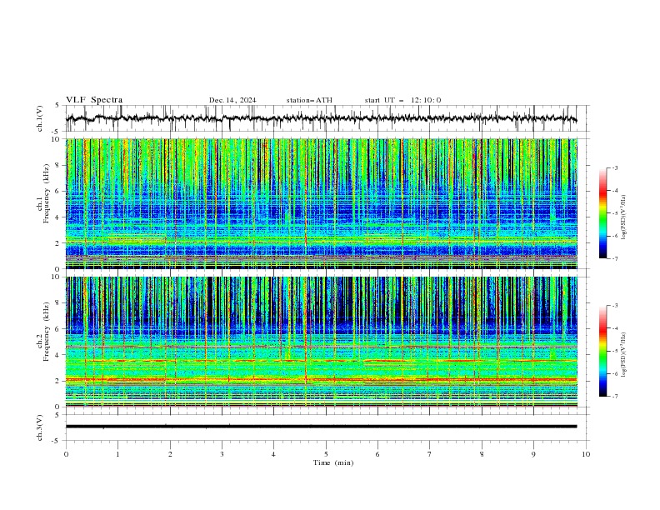
Task: Click the ch.3 flat waveform trace
Action: (321, 427)
